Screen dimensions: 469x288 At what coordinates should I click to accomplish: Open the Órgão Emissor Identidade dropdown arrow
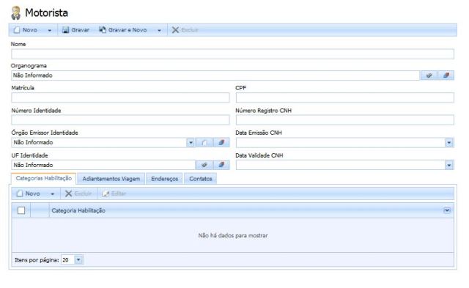pos(191,143)
